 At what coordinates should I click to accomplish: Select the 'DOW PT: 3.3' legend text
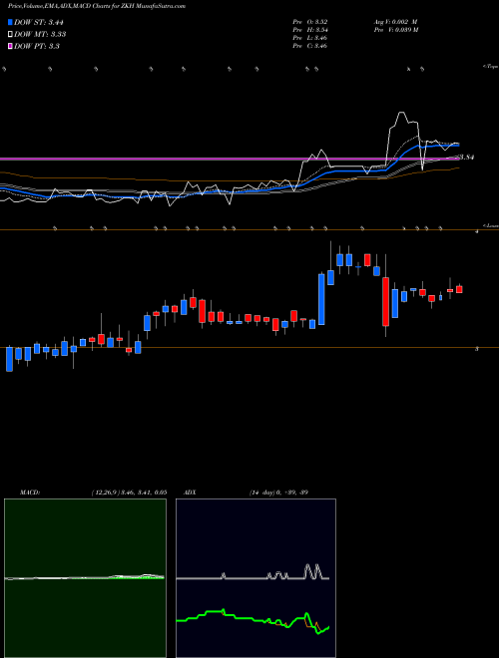(x=37, y=46)
